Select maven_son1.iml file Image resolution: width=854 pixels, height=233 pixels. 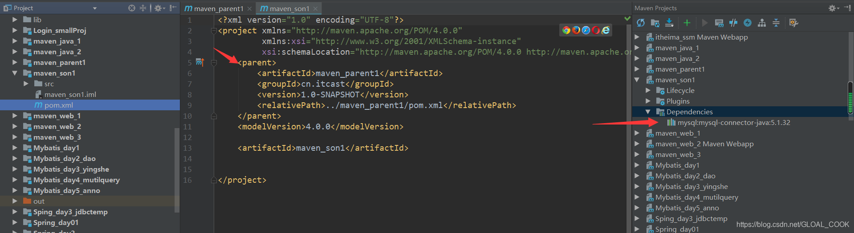pyautogui.click(x=70, y=94)
